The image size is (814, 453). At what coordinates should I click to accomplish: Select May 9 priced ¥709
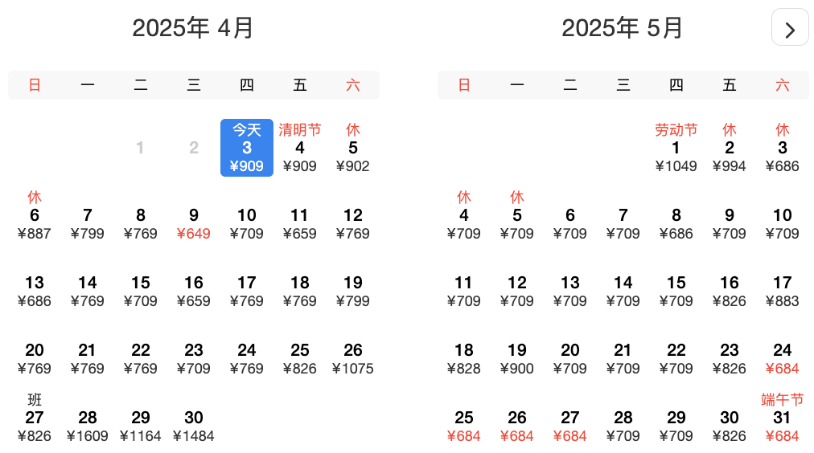click(730, 224)
